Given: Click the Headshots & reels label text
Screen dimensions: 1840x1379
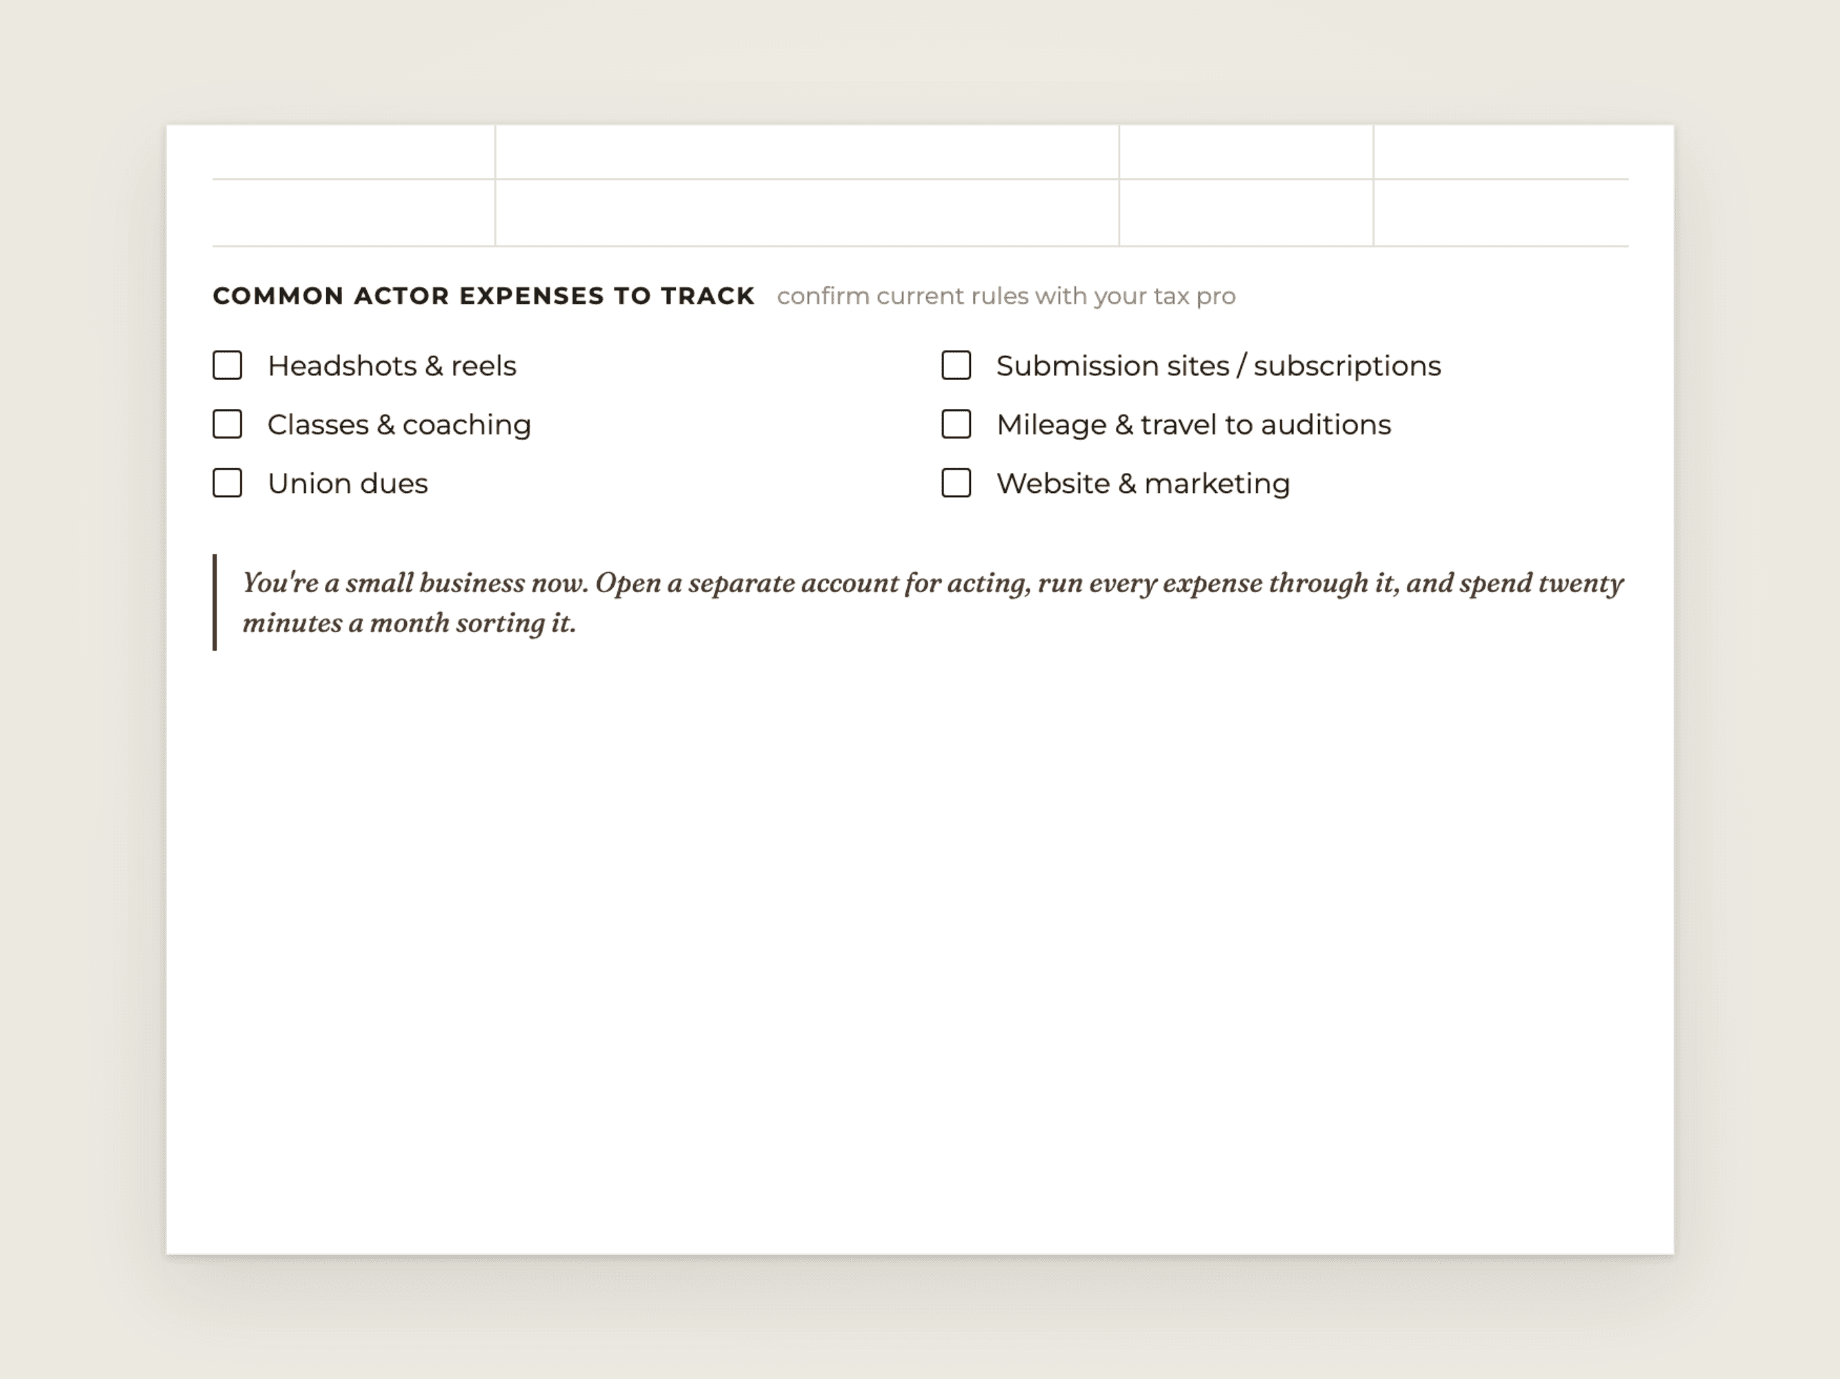Looking at the screenshot, I should (392, 366).
